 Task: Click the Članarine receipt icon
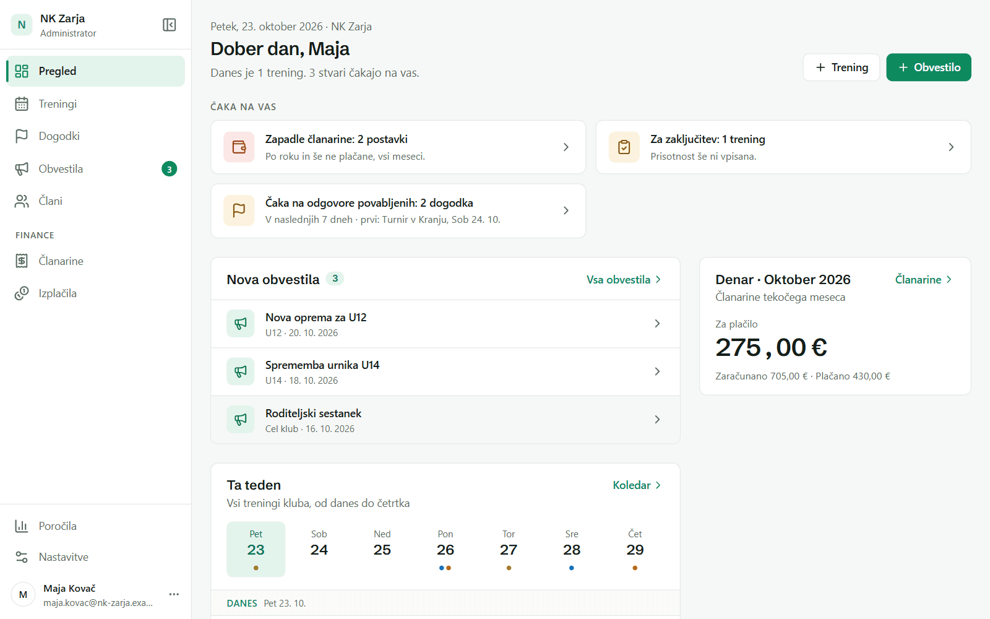click(x=22, y=261)
